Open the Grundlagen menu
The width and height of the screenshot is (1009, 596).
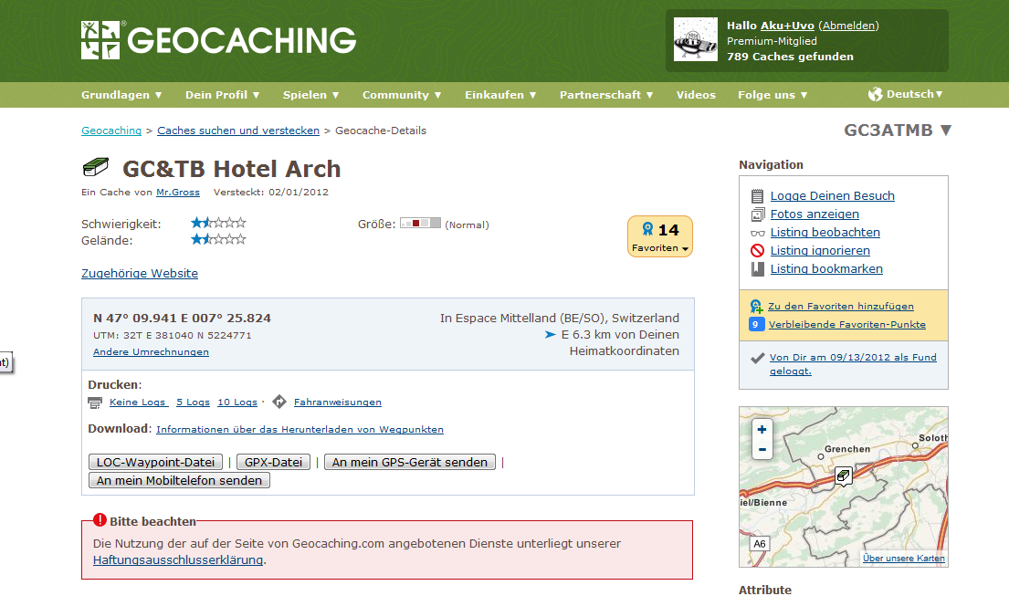pyautogui.click(x=121, y=95)
